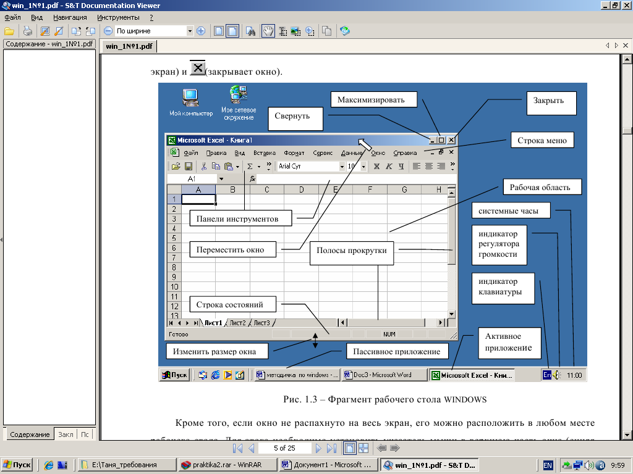Print the document using the printer icon
This screenshot has width=633, height=474.
[27, 31]
